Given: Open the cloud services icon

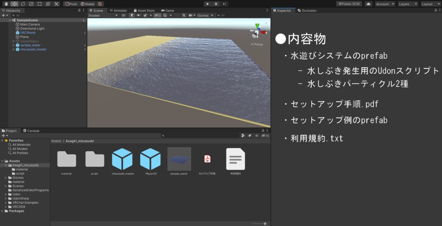Looking at the screenshot, I should 369,4.
